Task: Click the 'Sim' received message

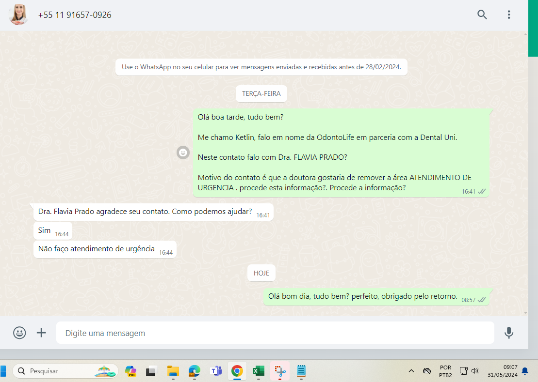Action: point(53,231)
